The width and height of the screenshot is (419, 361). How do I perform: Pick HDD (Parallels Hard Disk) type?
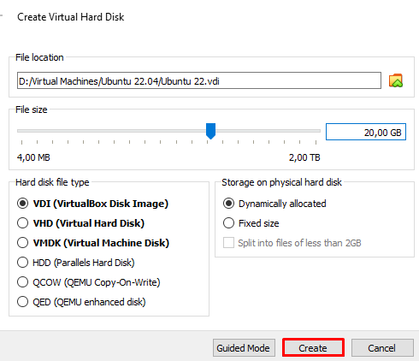(x=22, y=263)
